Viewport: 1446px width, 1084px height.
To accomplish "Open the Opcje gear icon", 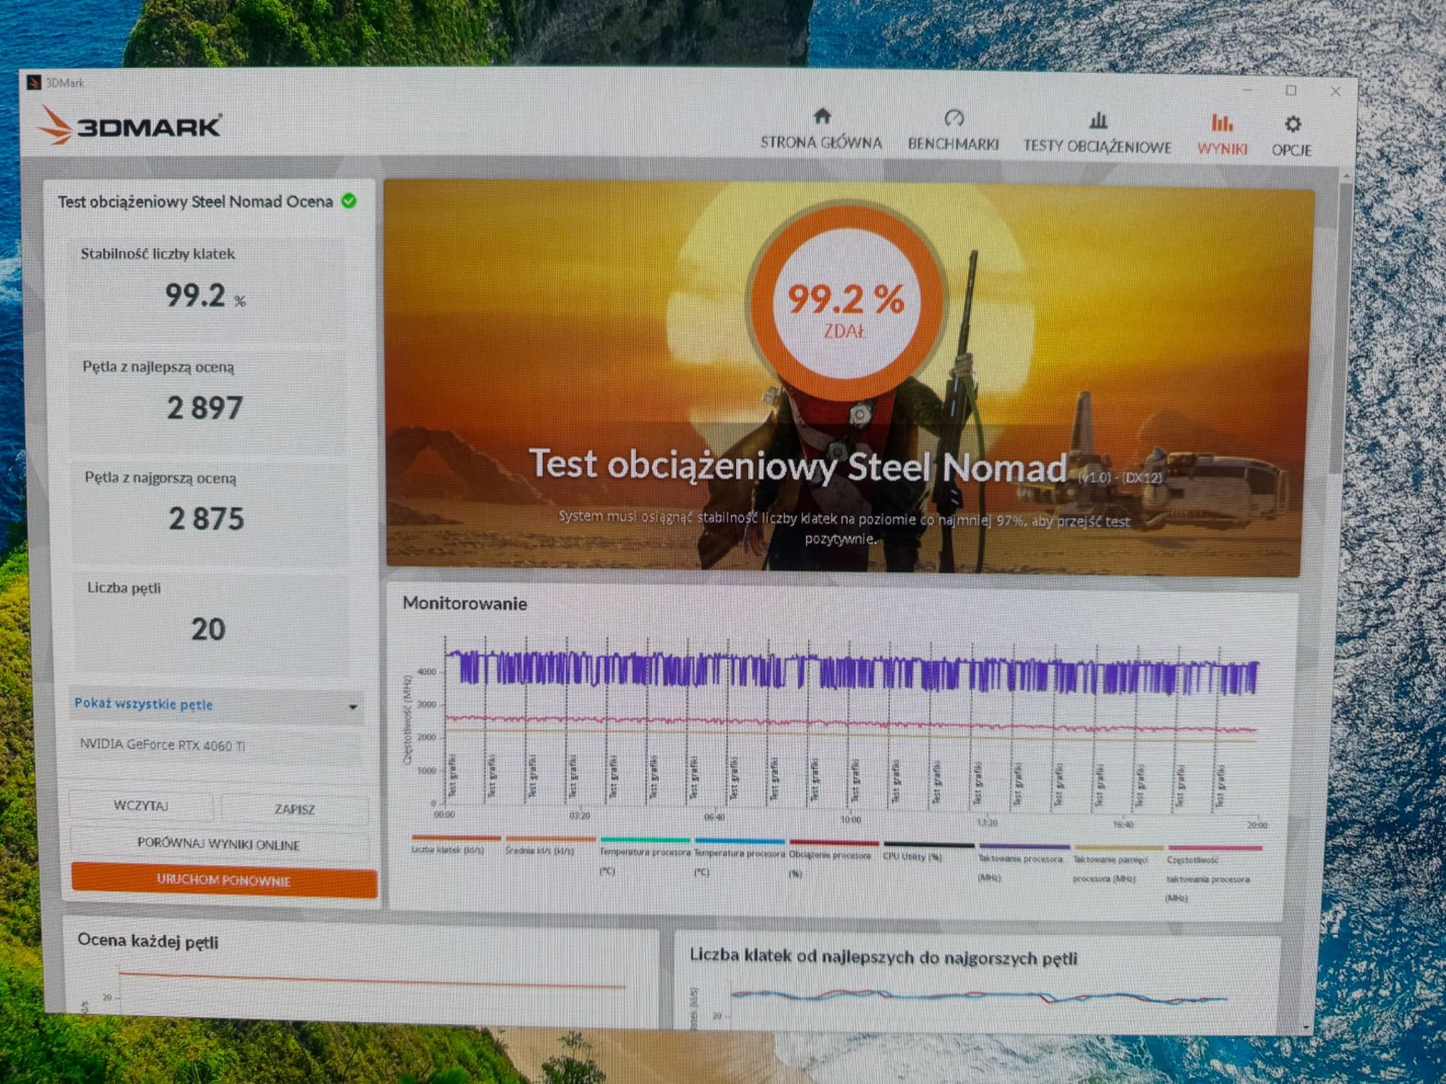I will coord(1293,124).
